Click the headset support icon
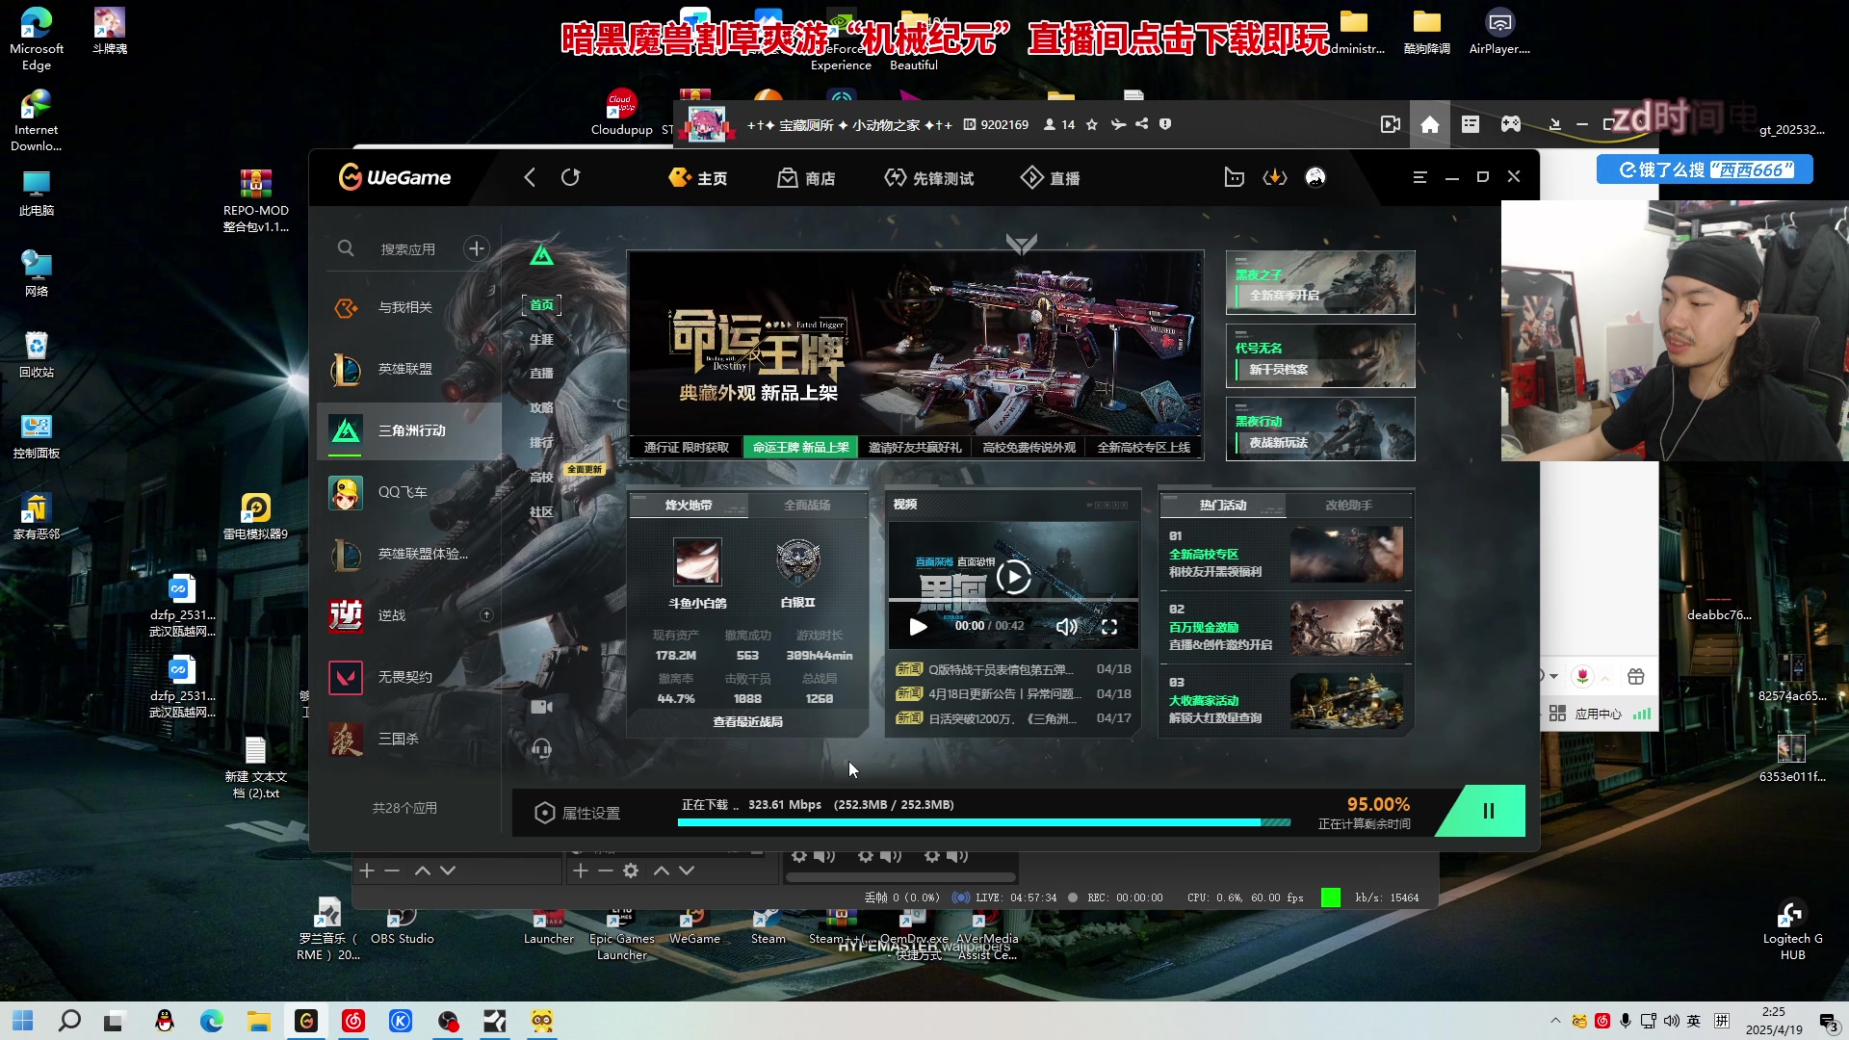Screen dimensions: 1849x1040 541,748
